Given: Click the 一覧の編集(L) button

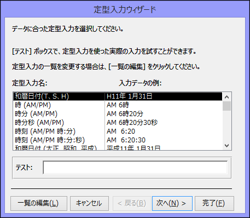Looking at the screenshot, I should [x=39, y=203].
